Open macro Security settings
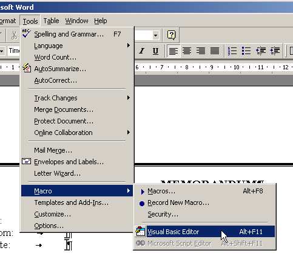 coord(204,214)
